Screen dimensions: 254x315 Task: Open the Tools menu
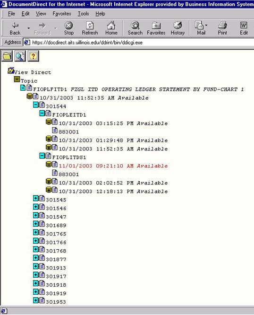83,14
